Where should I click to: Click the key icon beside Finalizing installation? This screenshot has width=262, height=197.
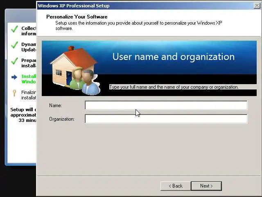[14, 93]
